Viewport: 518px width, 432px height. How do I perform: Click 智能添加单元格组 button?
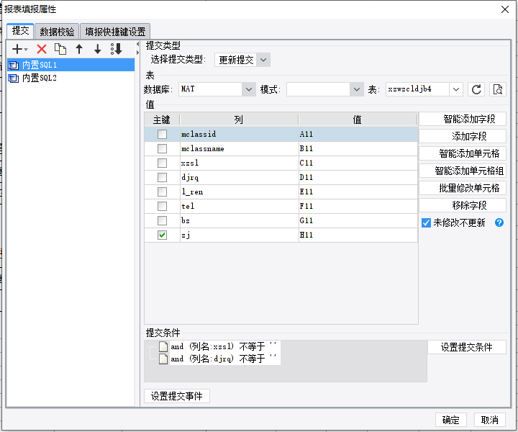(x=463, y=171)
